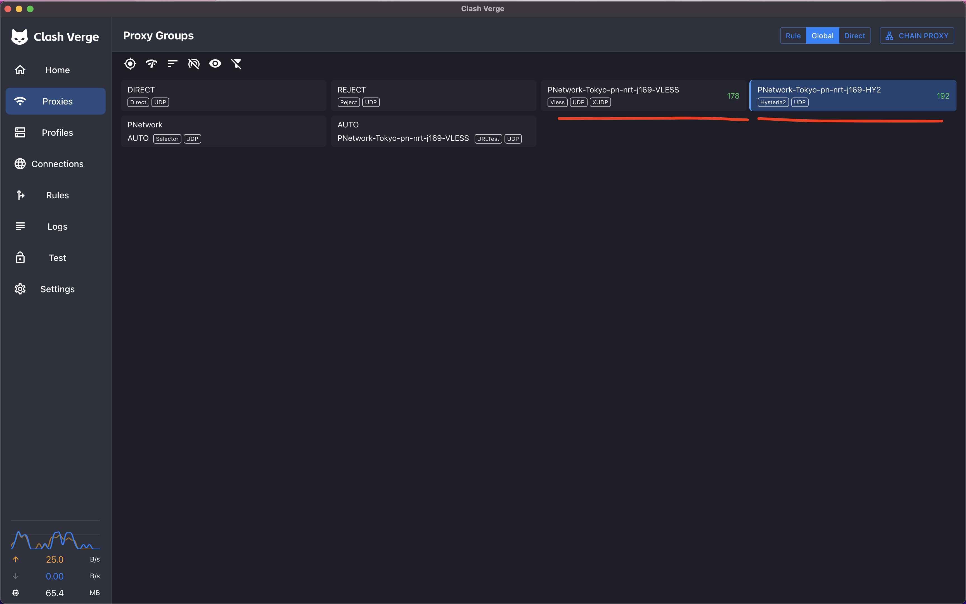The height and width of the screenshot is (604, 966).
Task: Toggle proxy detail visibility with eye icon
Action: pyautogui.click(x=215, y=64)
